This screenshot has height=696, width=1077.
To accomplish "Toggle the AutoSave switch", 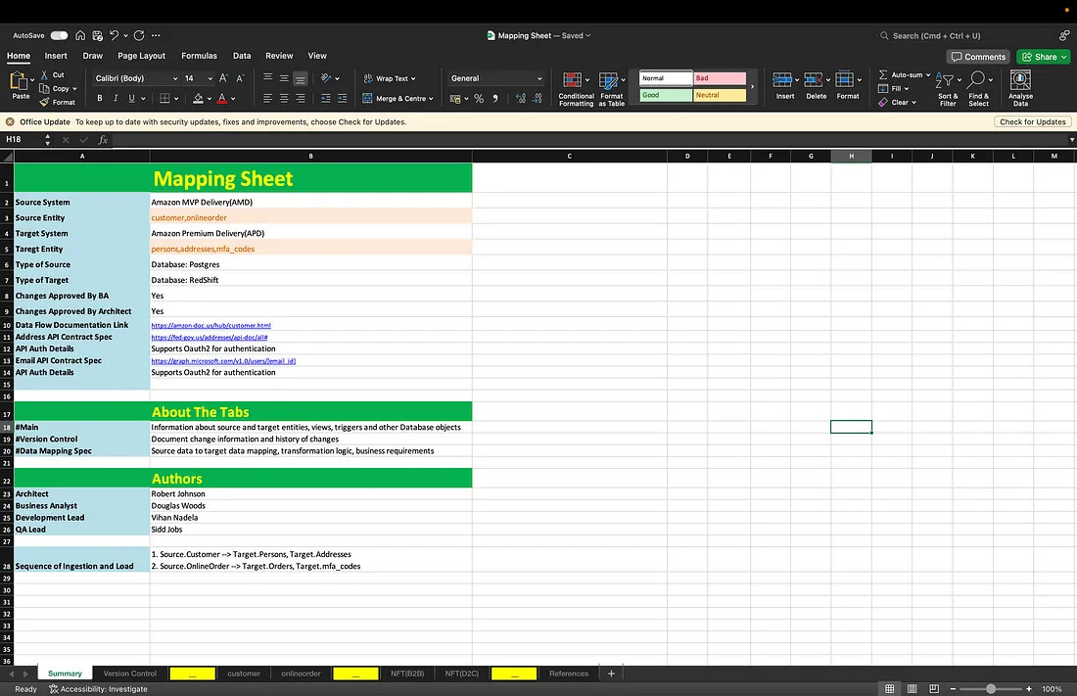I will pos(59,35).
